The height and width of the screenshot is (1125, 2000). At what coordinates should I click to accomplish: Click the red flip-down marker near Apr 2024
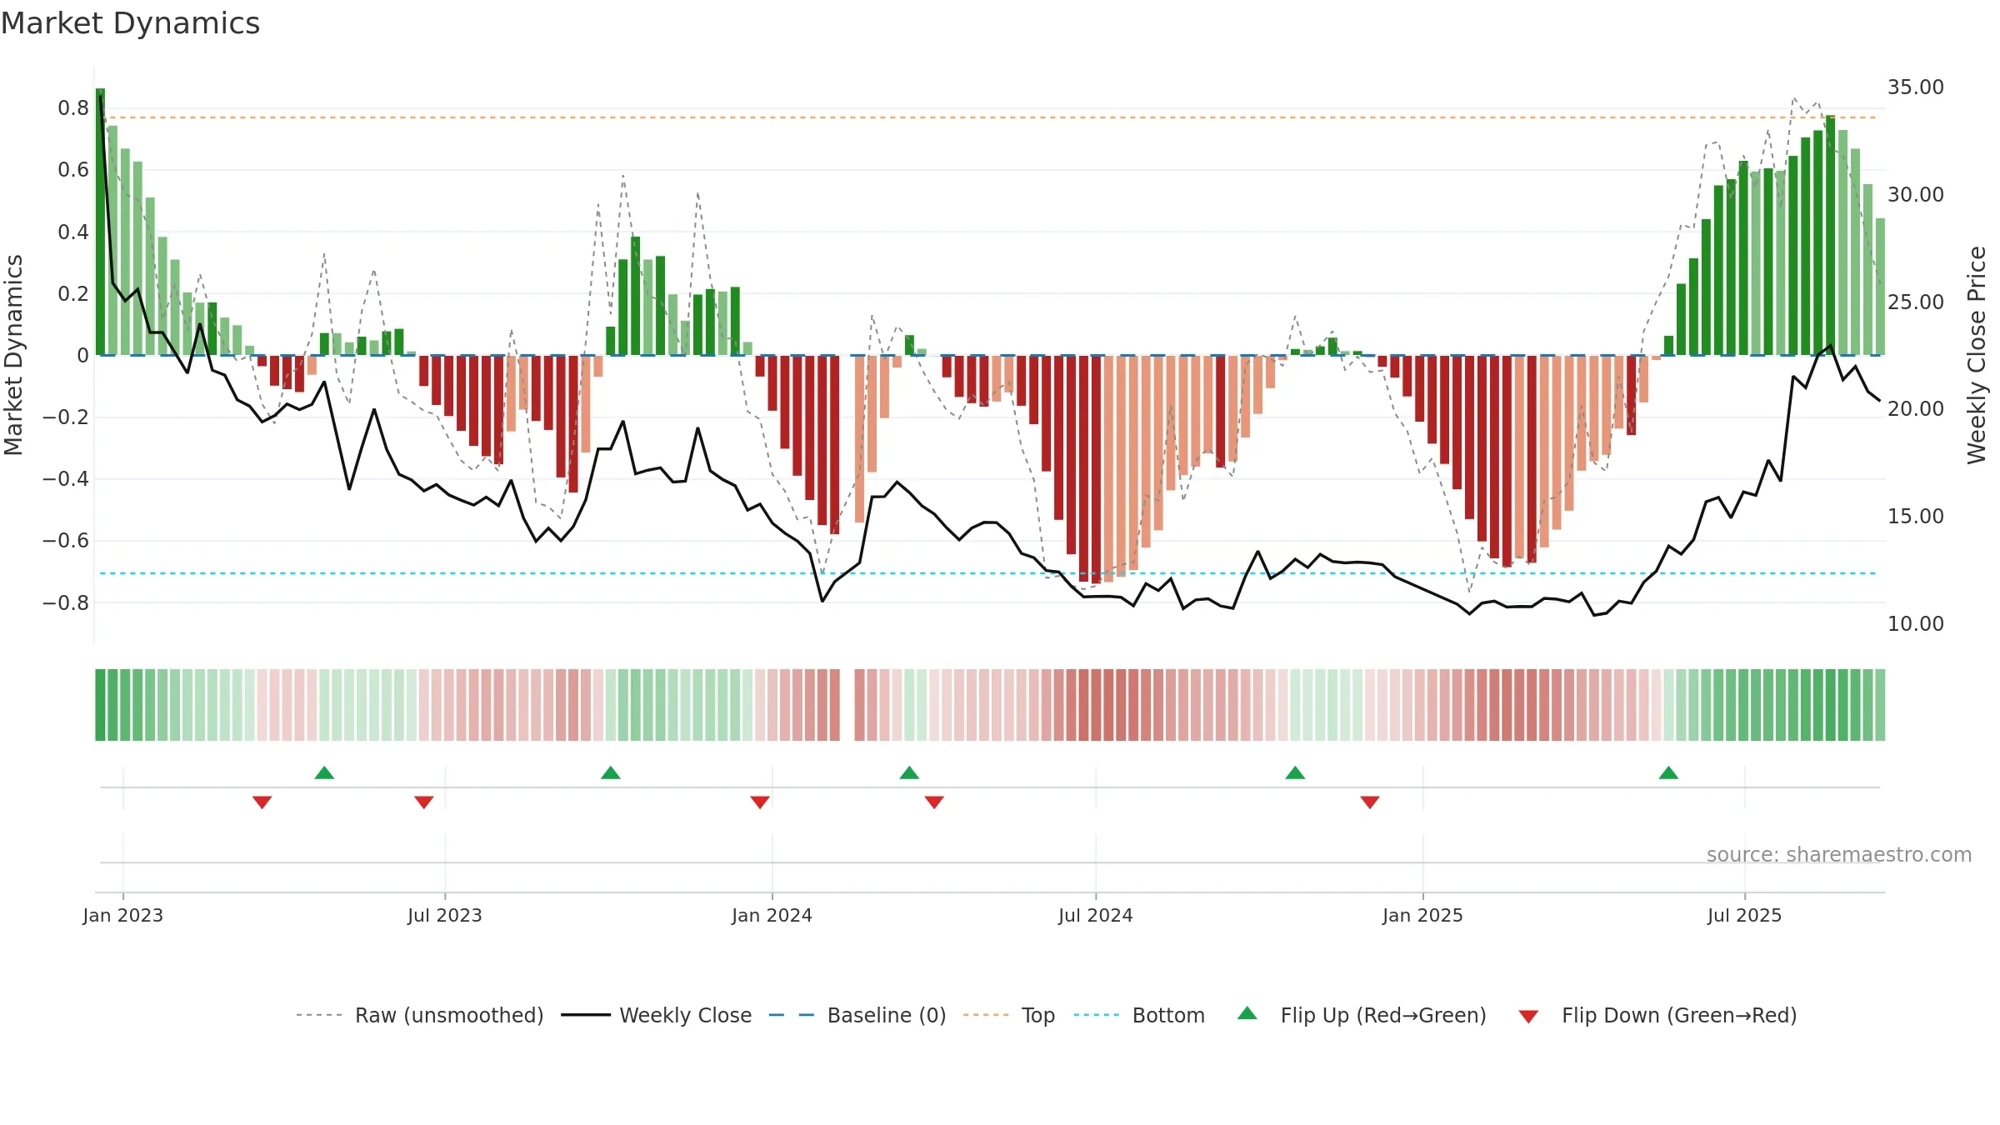coord(934,802)
